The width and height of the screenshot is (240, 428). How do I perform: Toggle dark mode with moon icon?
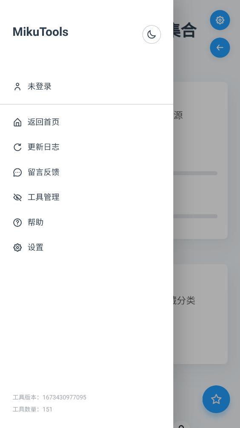[151, 35]
